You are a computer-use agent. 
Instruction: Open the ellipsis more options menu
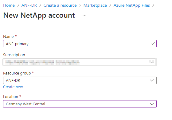coord(84,15)
